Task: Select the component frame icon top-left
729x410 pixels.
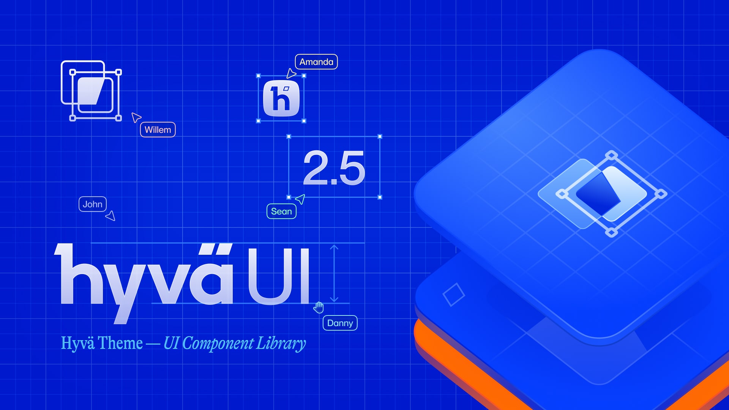Action: [x=92, y=92]
